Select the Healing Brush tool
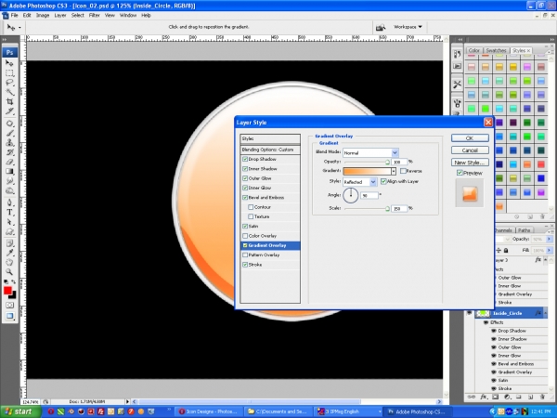Viewport: 557px width, 418px height. click(9, 124)
